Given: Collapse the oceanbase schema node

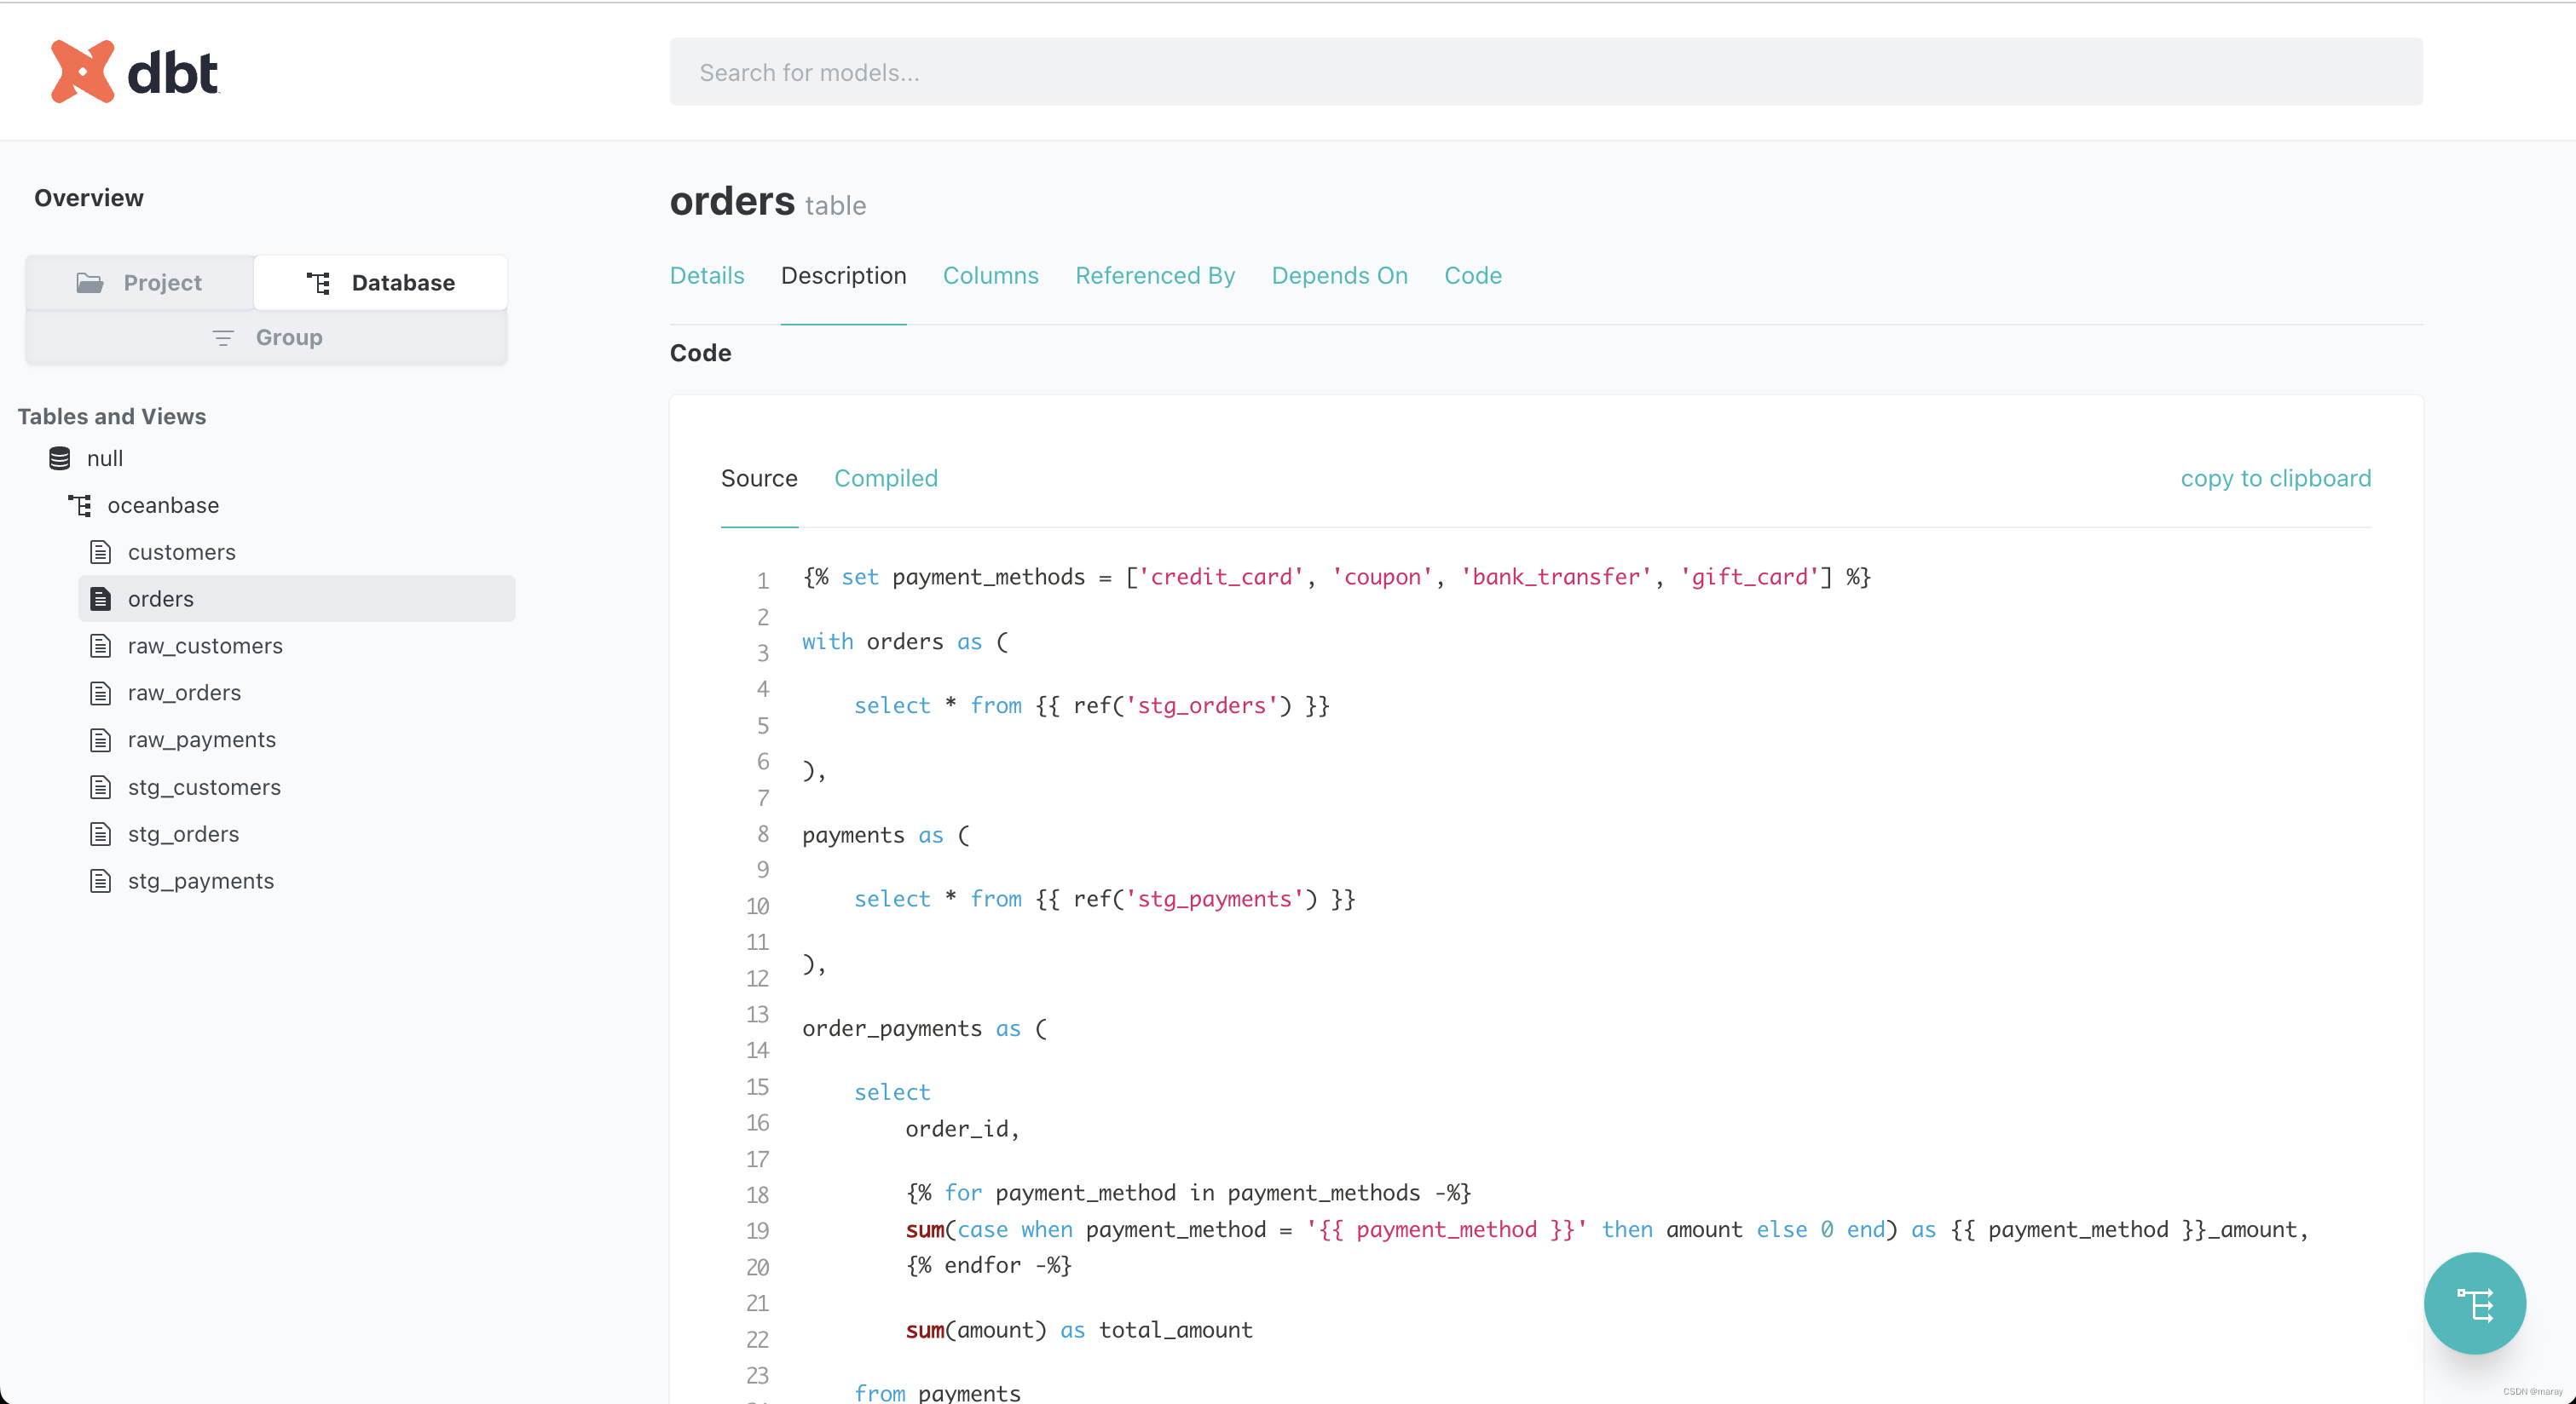Looking at the screenshot, I should tap(163, 506).
